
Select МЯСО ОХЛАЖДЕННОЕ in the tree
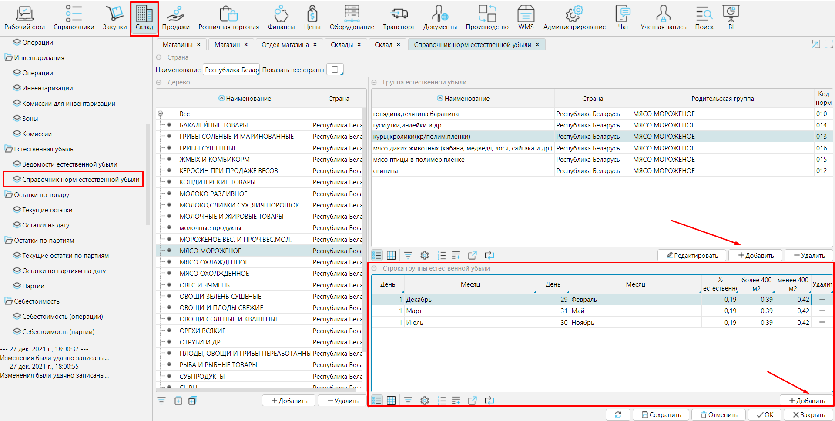tap(214, 262)
